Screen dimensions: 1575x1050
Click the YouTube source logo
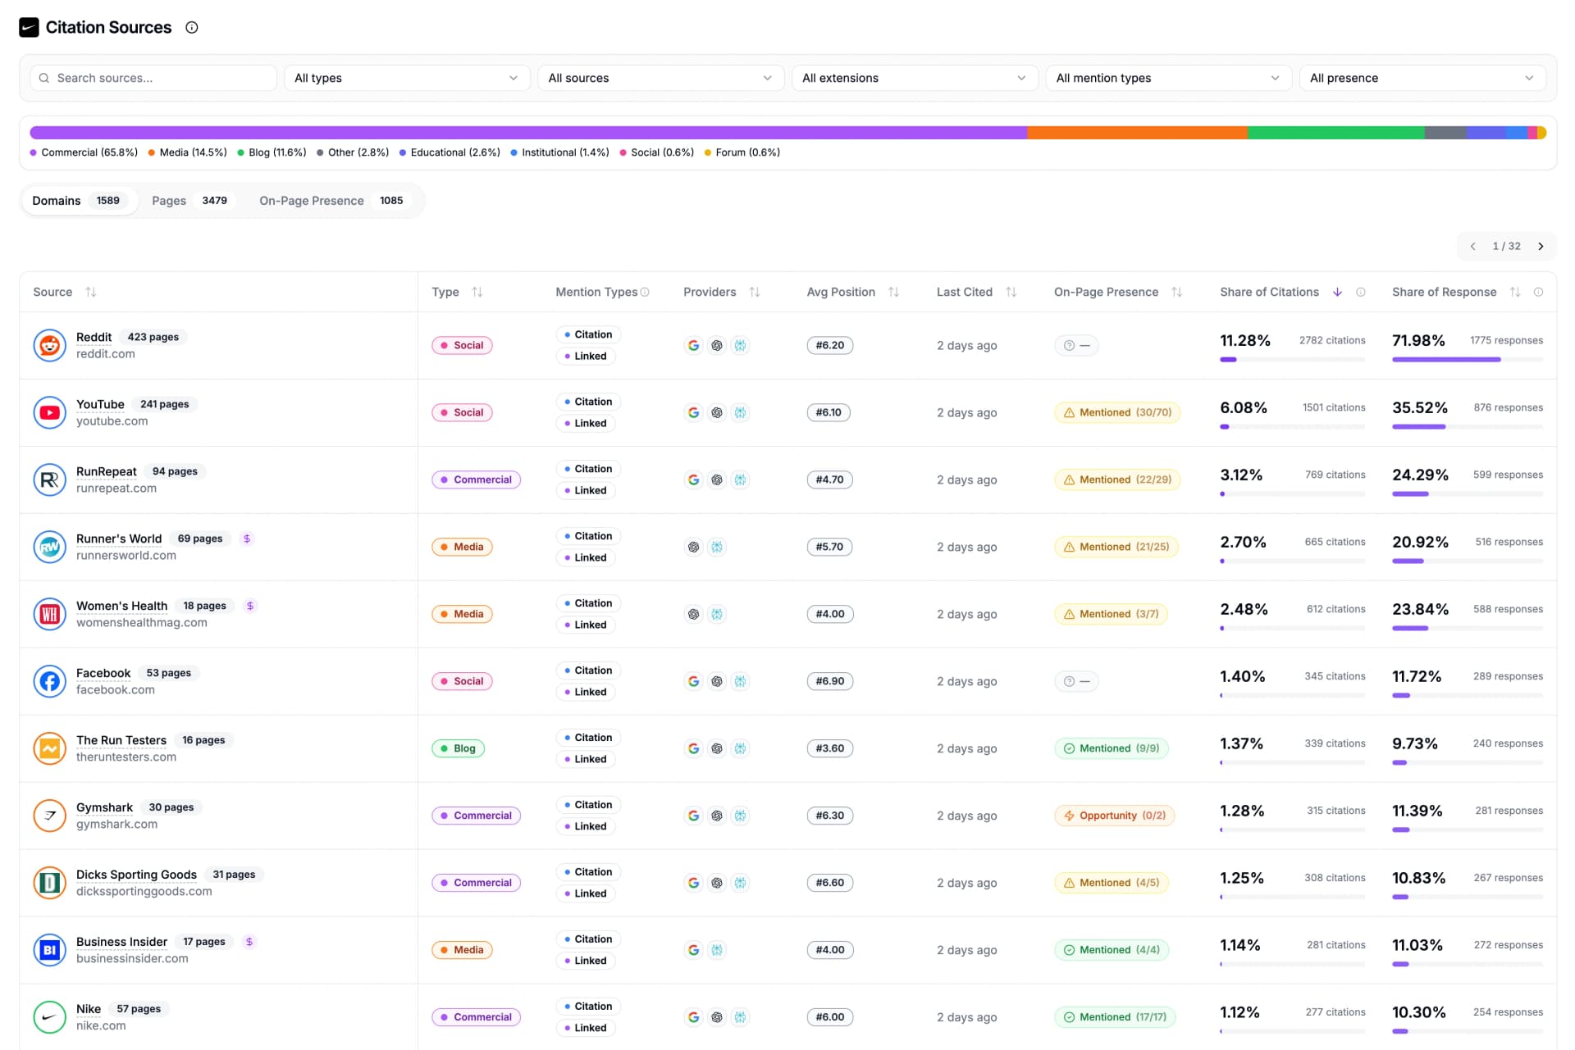click(49, 412)
